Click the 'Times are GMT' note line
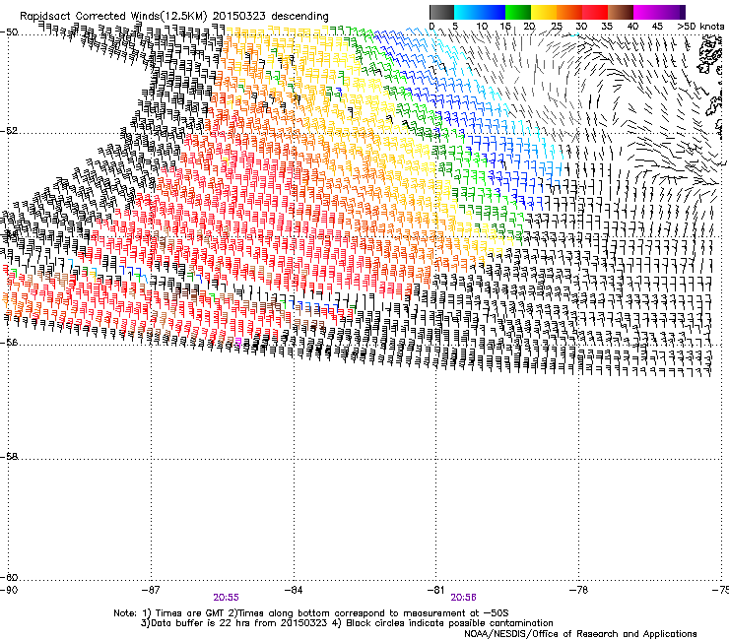The width and height of the screenshot is (729, 640). pos(311,613)
